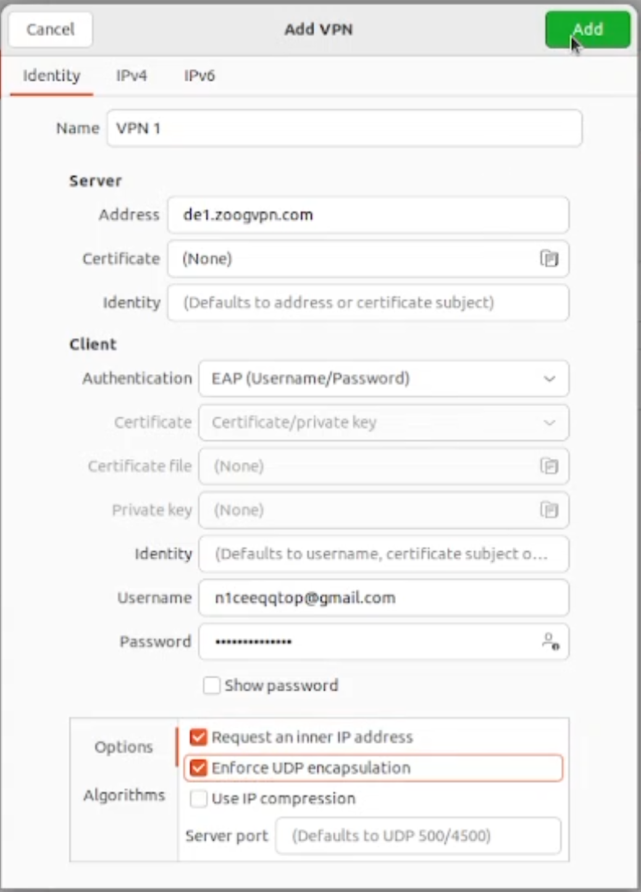Cancel the Add VPN dialog
The image size is (641, 892).
click(x=50, y=29)
